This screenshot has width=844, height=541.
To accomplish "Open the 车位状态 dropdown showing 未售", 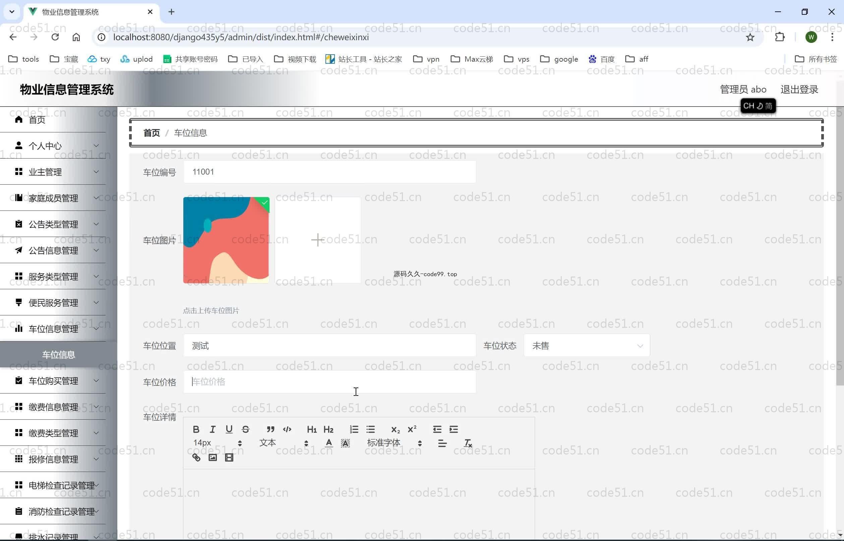I will [587, 346].
